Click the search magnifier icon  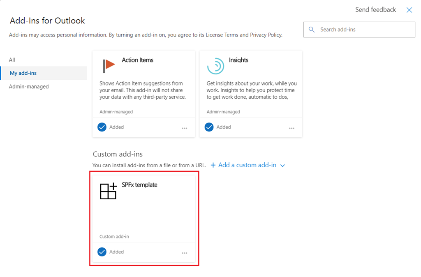click(312, 29)
